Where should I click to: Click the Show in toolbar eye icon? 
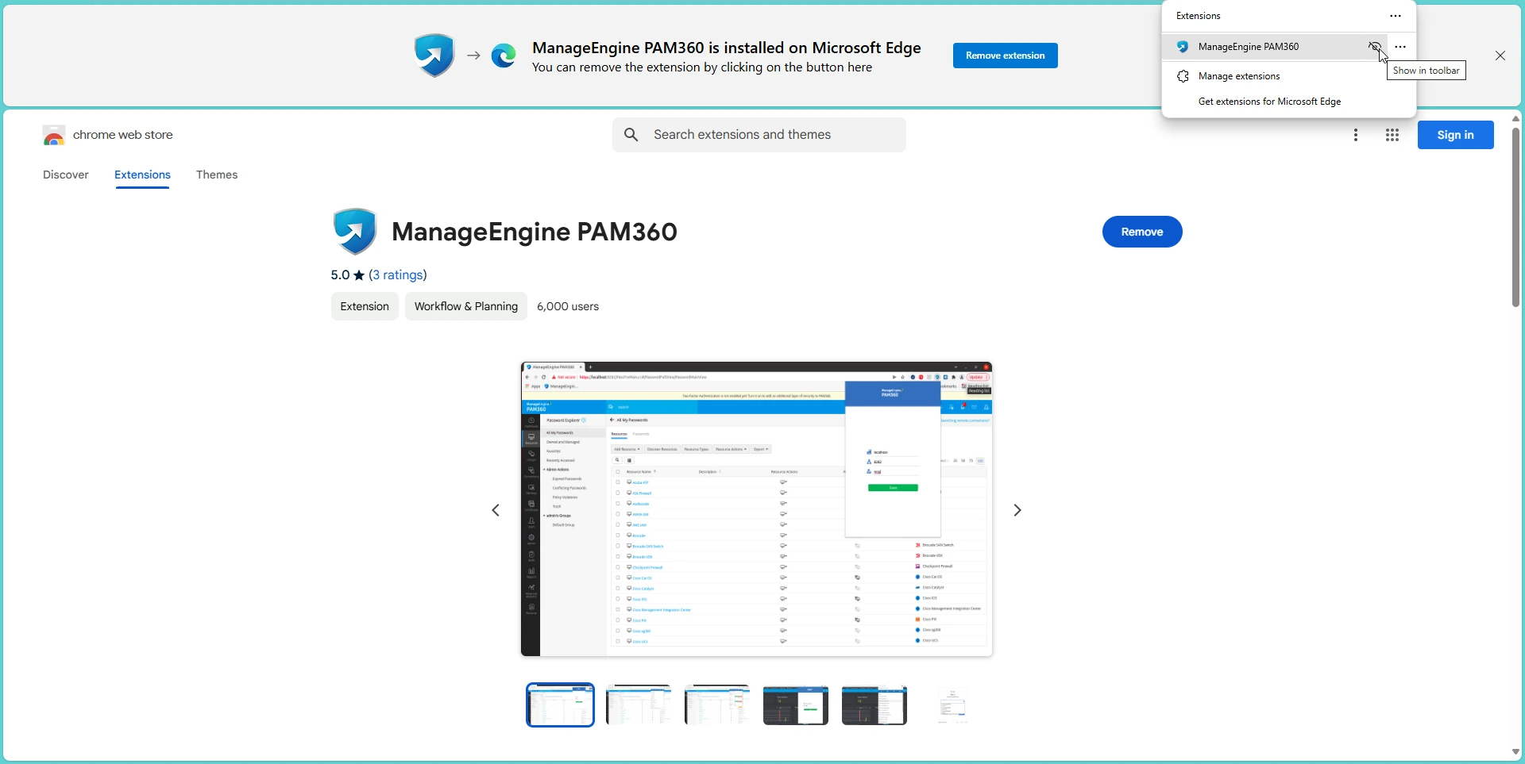point(1375,47)
